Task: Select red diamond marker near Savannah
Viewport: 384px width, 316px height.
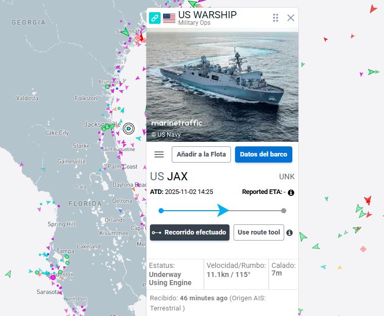Action: [x=138, y=38]
